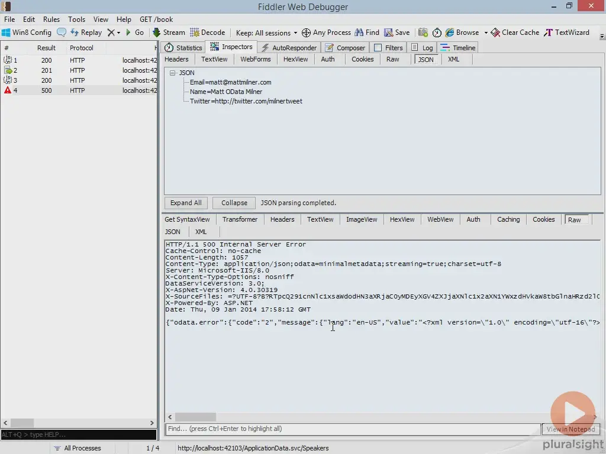Select the Twitter tree node
This screenshot has height=454, width=606.
click(x=246, y=101)
